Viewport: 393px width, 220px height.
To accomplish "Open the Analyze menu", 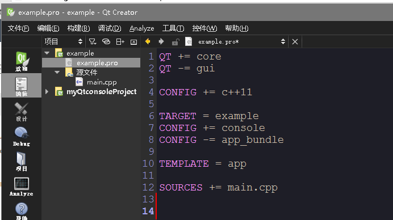I will click(141, 28).
